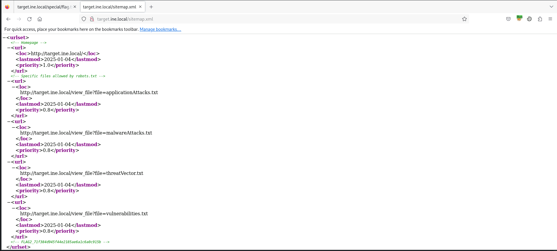Open a new tab with plus
The height and width of the screenshot is (251, 557).
151,7
